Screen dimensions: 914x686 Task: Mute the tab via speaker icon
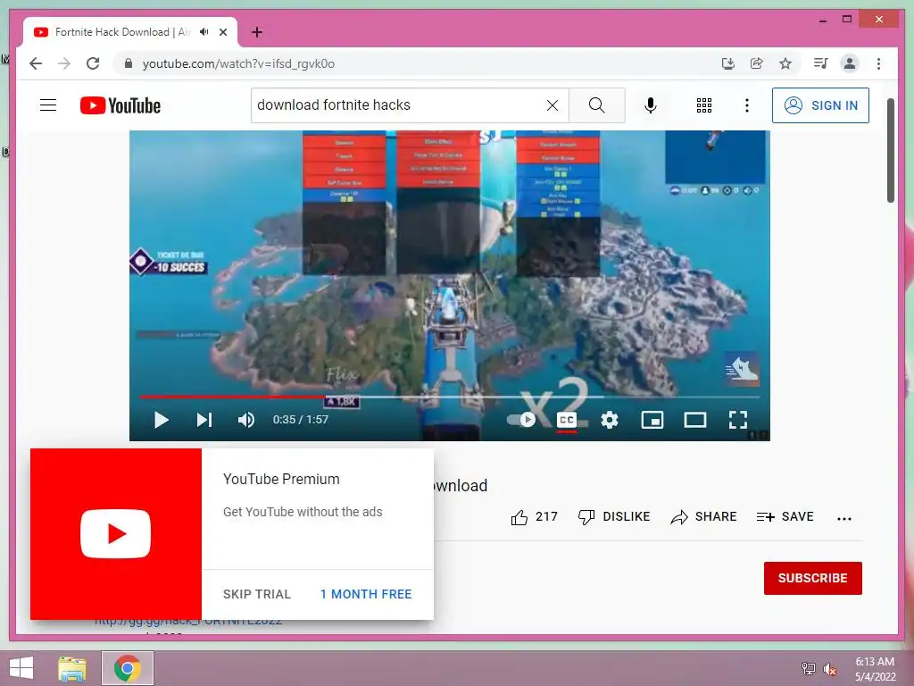(204, 31)
